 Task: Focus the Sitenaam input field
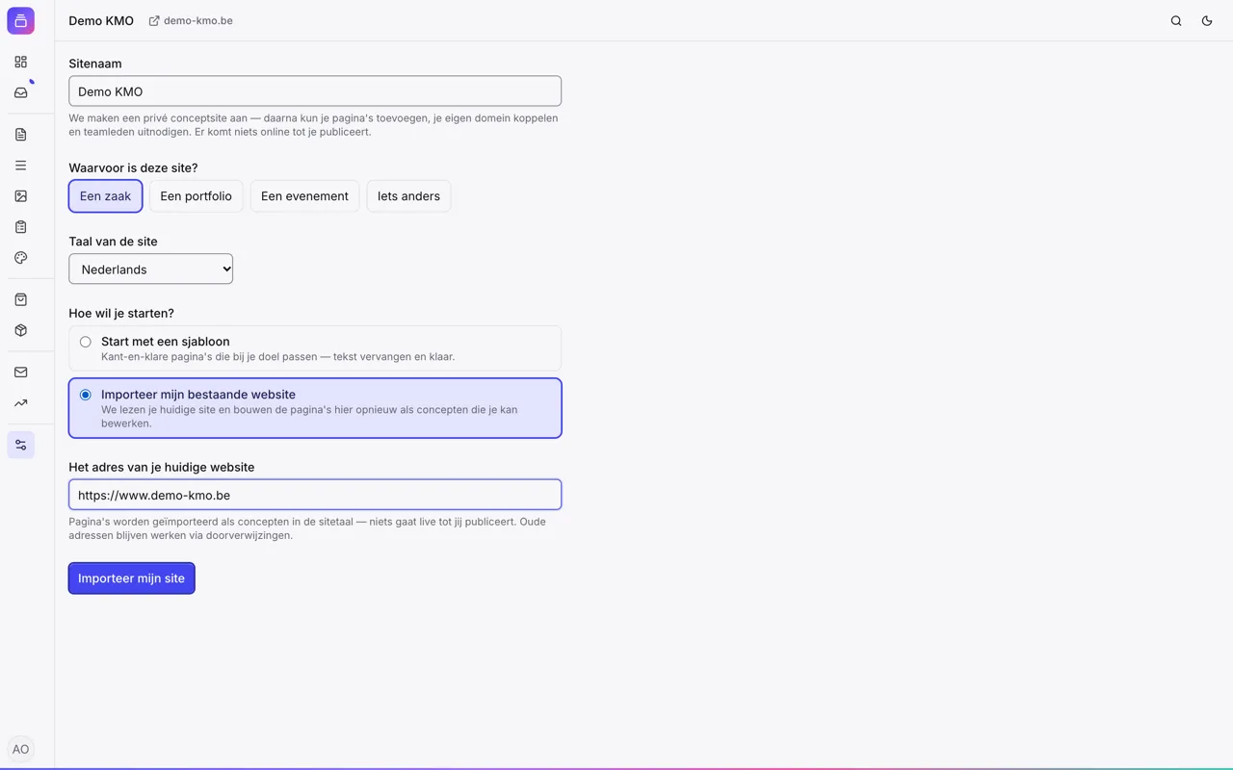pos(315,91)
